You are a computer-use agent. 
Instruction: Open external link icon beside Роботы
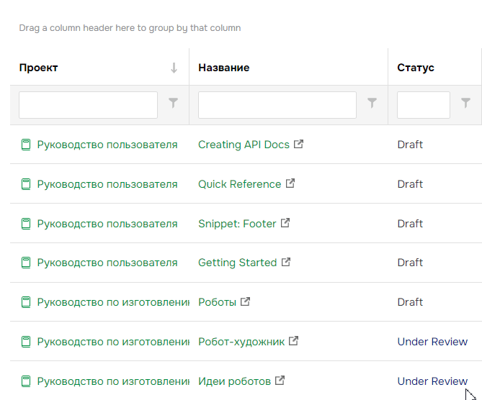pyautogui.click(x=245, y=302)
